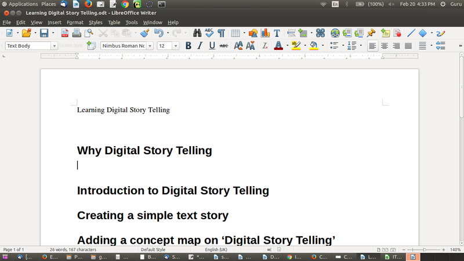Insert an image icon
464x261 pixels.
[253, 33]
